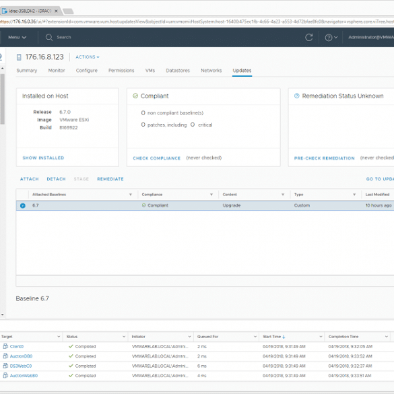This screenshot has width=394, height=394.
Task: Click the Upgrade content cell
Action: tap(232, 205)
